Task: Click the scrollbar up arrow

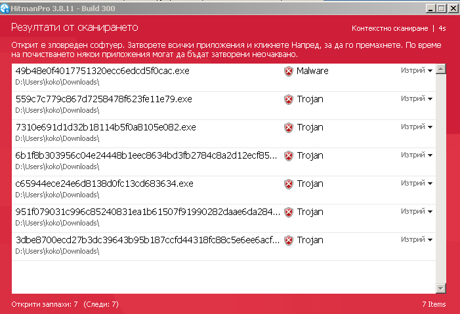Action: tap(440, 69)
